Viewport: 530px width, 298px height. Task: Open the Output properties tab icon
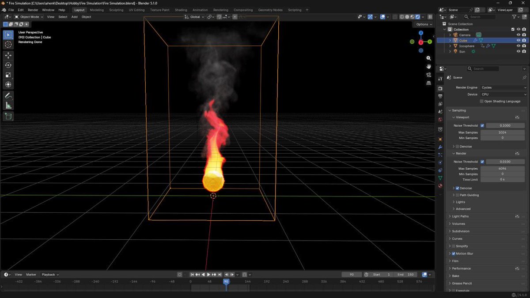click(440, 96)
